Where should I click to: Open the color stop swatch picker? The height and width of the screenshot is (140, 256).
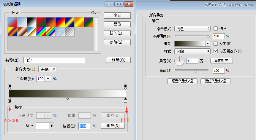[x=42, y=126]
